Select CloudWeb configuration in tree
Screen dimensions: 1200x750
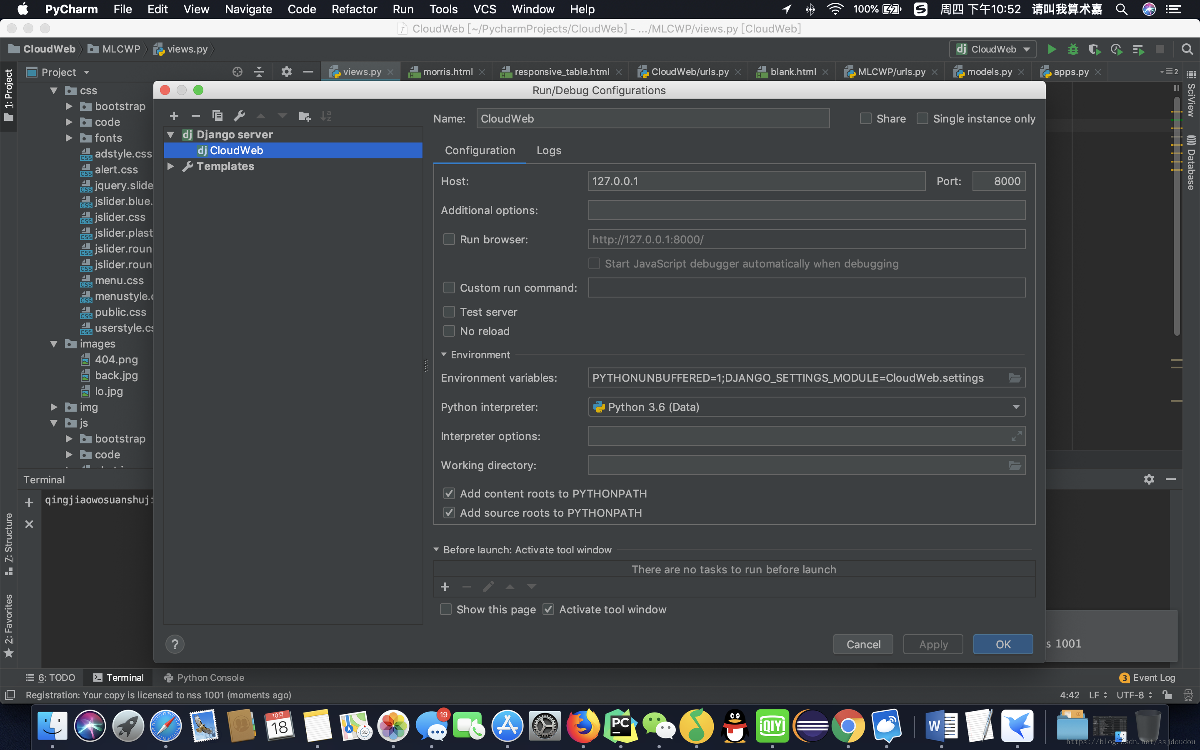point(293,150)
